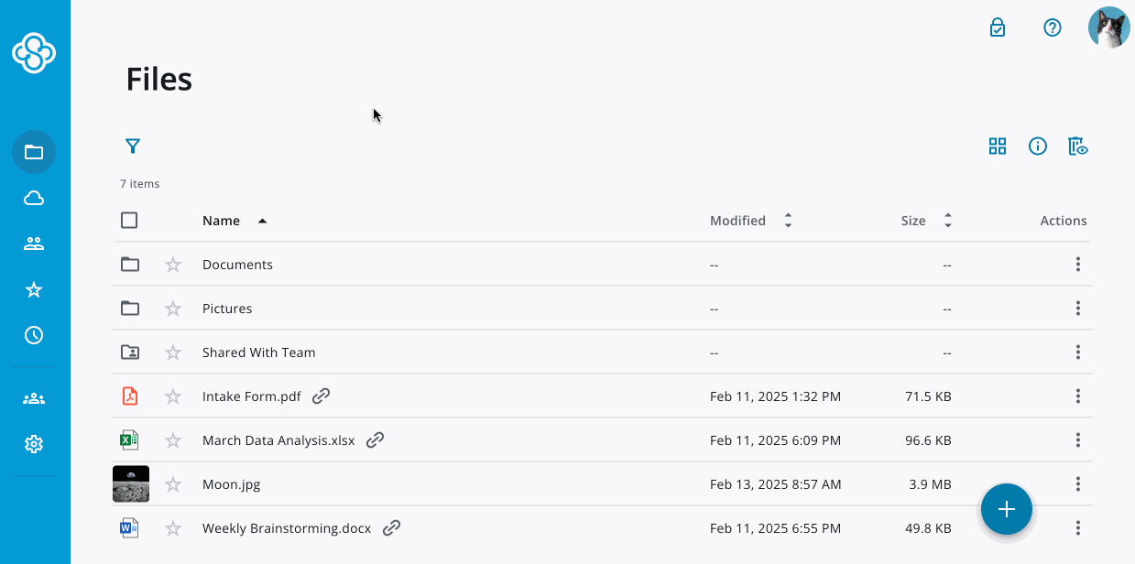
Task: Open the gear Settings sidebar icon
Action: click(34, 444)
